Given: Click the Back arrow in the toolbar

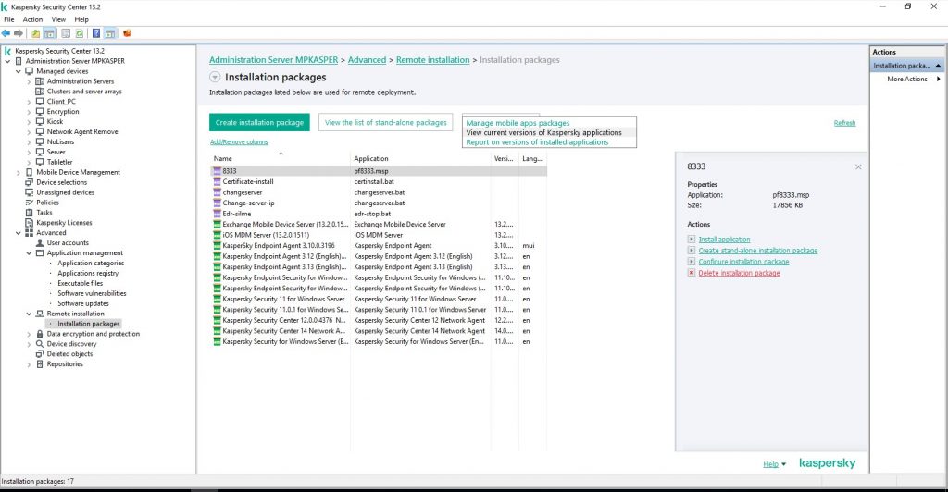Looking at the screenshot, I should pos(6,33).
